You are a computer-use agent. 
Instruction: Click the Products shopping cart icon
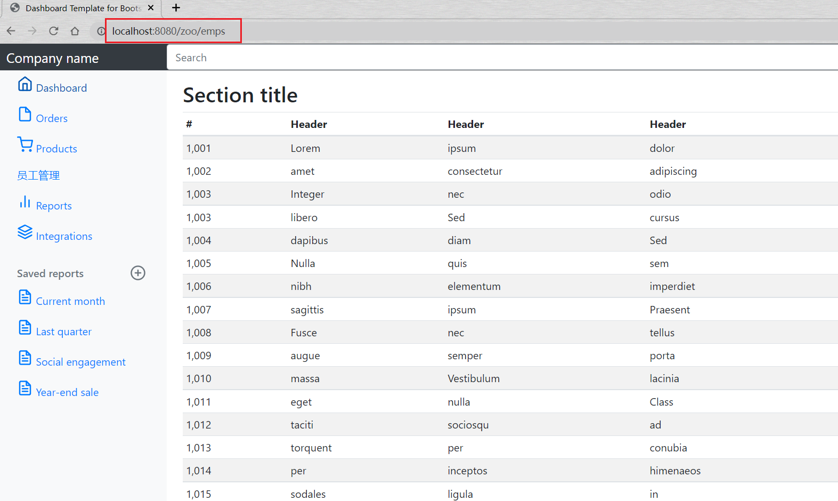tap(25, 144)
